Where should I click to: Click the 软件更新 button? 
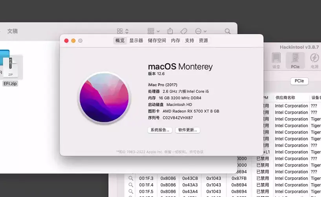[x=187, y=130]
